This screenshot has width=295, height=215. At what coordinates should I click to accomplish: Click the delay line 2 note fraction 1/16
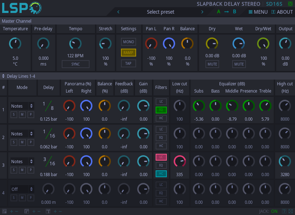click(48, 134)
